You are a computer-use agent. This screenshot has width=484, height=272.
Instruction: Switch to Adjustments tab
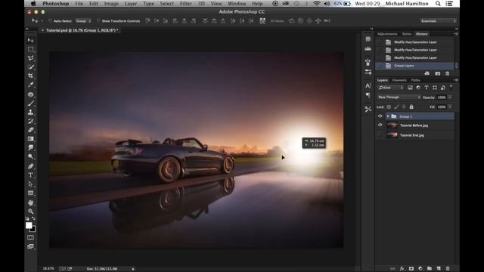point(387,34)
